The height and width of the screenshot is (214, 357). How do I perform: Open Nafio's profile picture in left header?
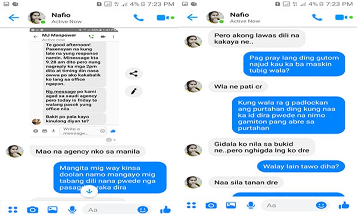coord(37,18)
